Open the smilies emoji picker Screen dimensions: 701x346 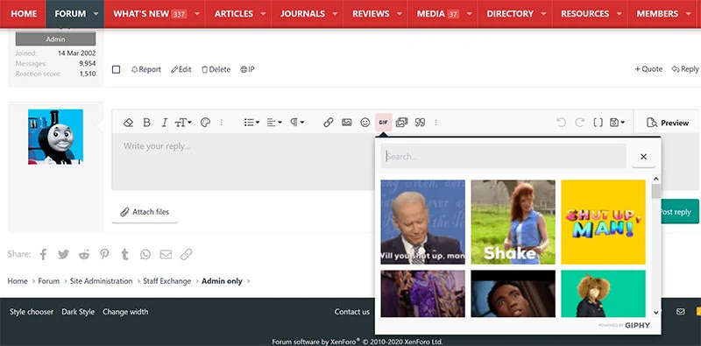pos(365,123)
